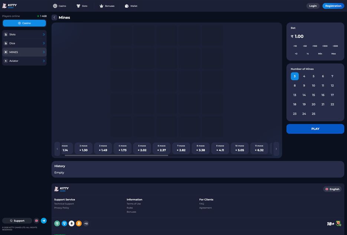Click the Ethereum payment icon
Screen dimensions: 347x235
72,224
